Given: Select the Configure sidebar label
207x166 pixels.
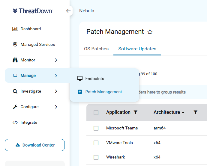Looking at the screenshot, I should point(30,107).
